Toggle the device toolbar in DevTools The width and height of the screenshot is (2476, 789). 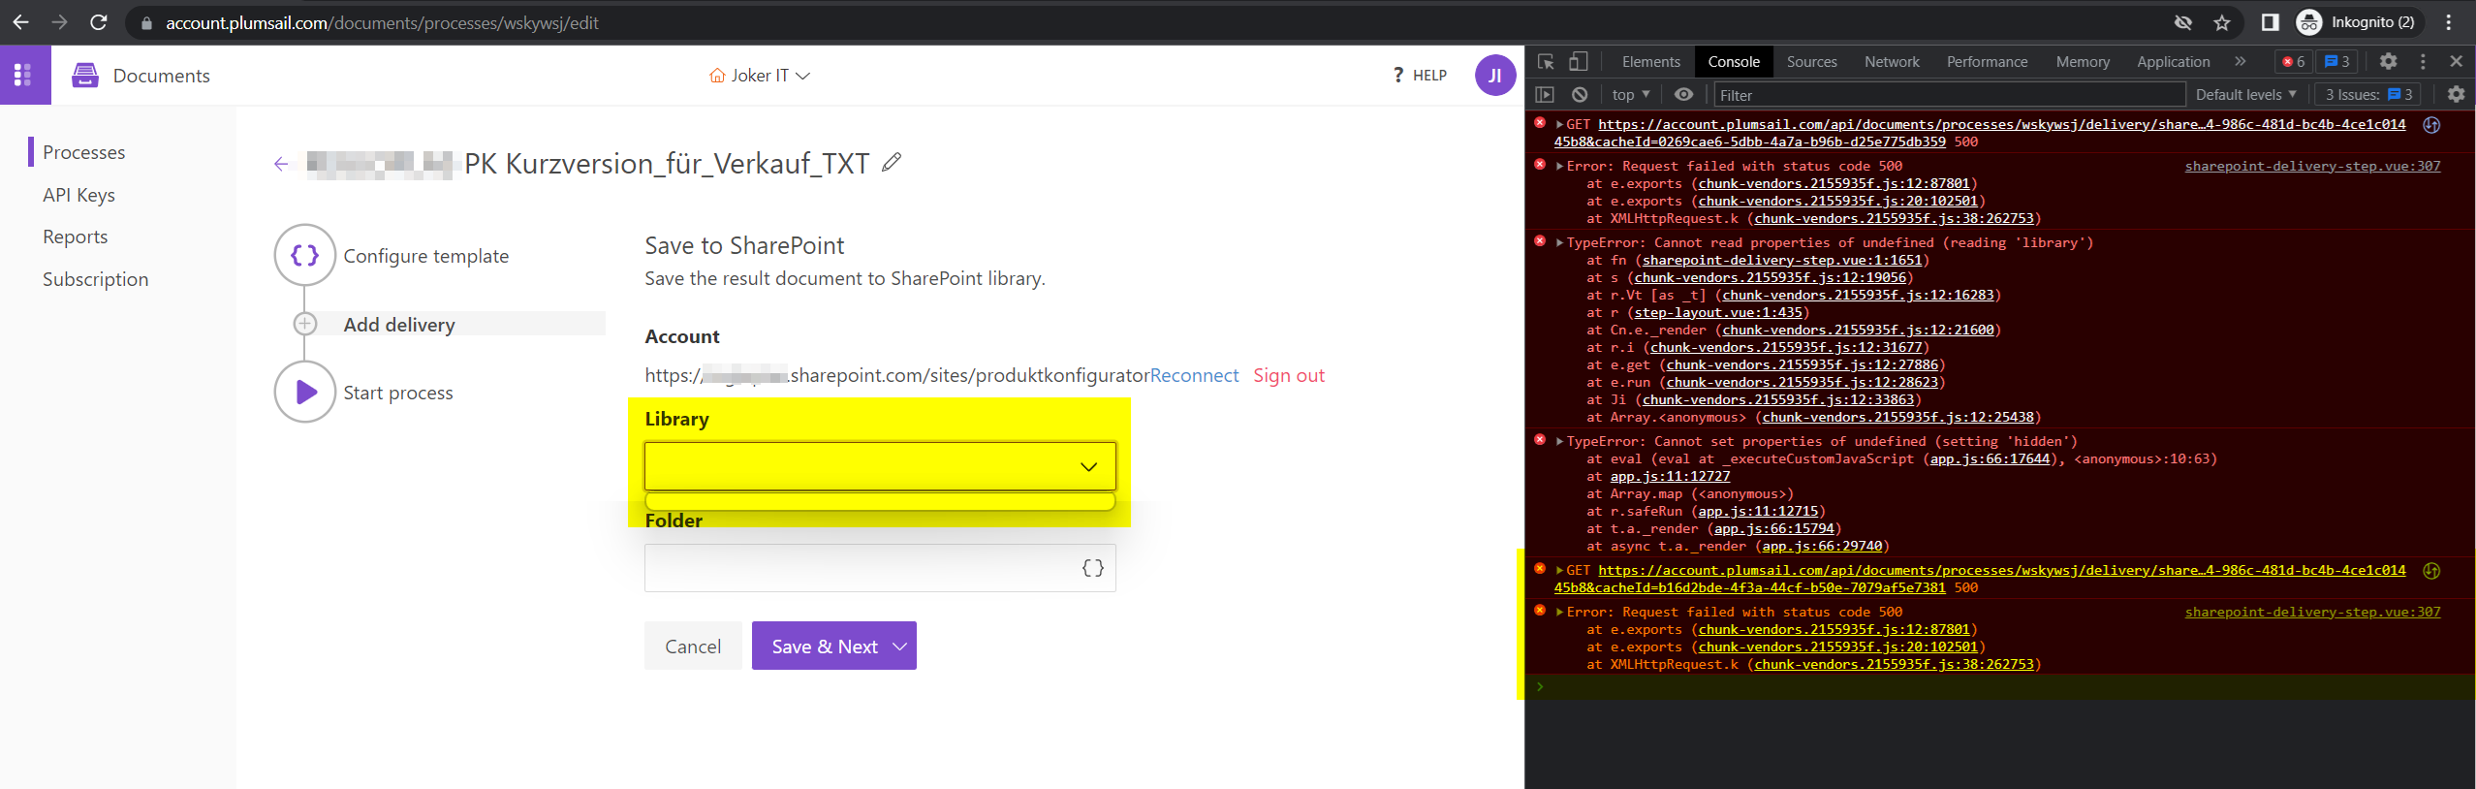[1579, 61]
